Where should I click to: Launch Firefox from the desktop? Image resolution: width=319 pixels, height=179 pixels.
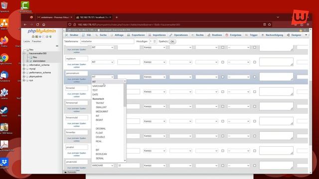[4, 41]
